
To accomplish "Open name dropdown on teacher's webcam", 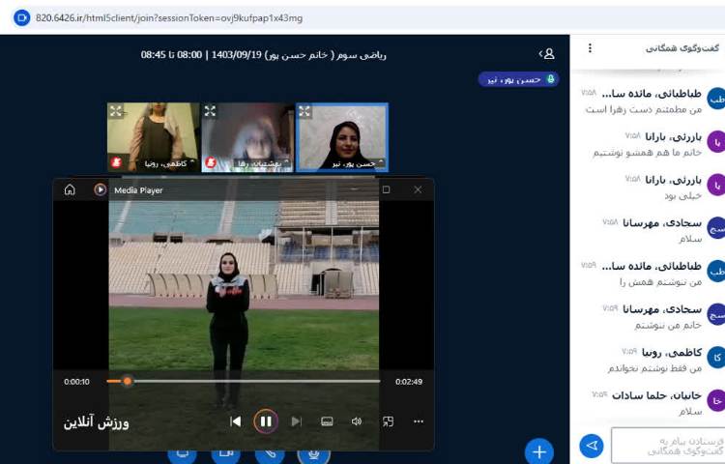I will pyautogui.click(x=357, y=163).
